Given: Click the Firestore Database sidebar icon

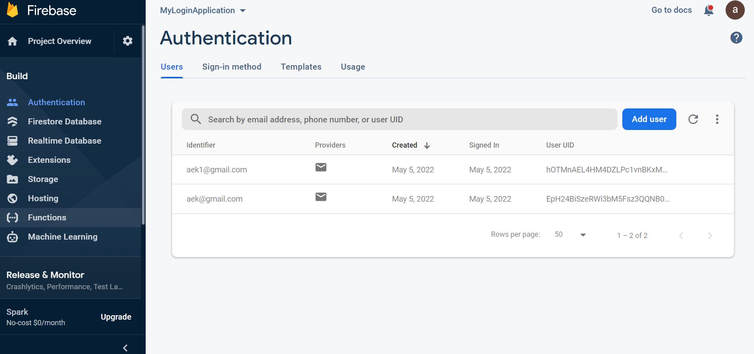Looking at the screenshot, I should click(12, 122).
